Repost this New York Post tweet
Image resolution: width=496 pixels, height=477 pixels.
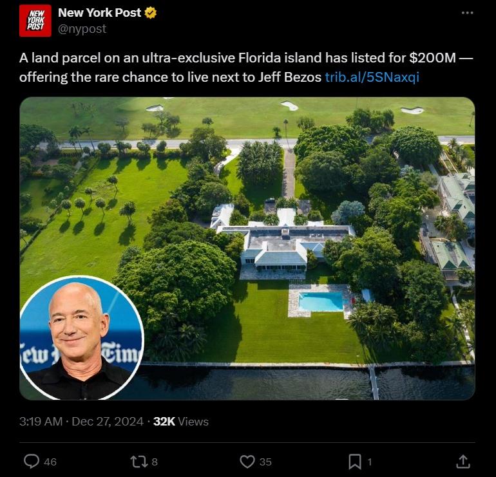pos(139,462)
